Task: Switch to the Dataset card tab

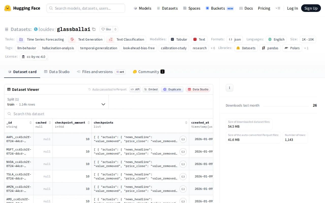Action: [x=22, y=72]
